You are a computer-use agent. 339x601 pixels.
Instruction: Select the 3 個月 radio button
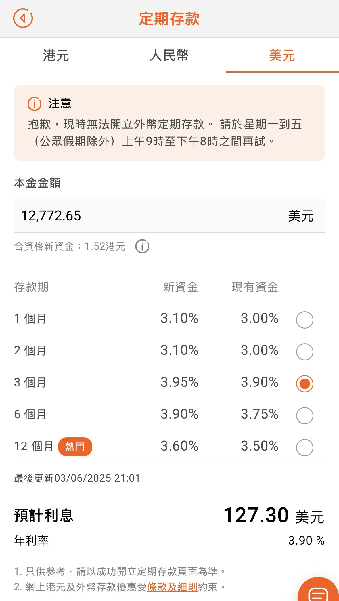click(x=304, y=384)
